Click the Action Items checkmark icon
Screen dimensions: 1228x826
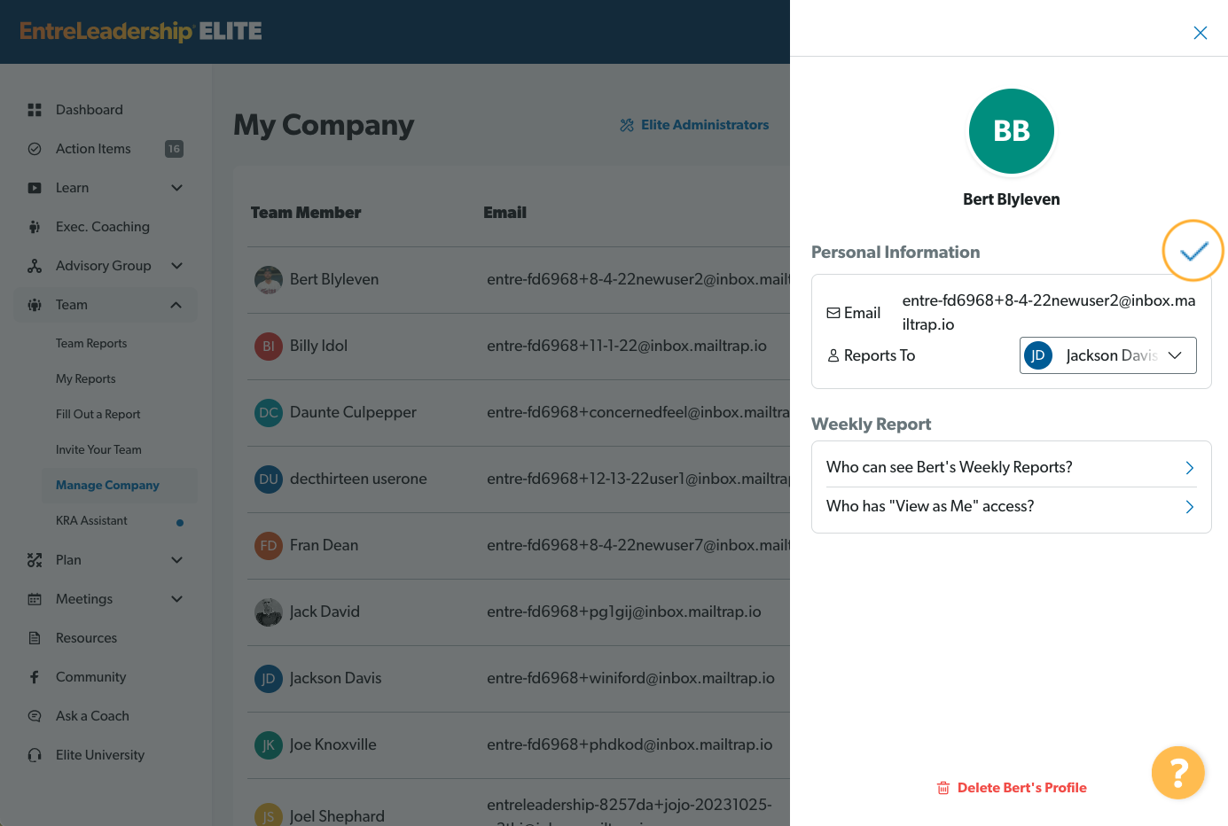35,149
